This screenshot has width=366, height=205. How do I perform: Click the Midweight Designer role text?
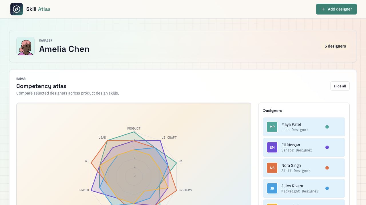(300, 191)
